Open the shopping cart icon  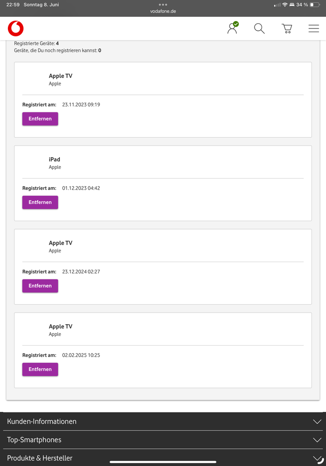pyautogui.click(x=287, y=28)
